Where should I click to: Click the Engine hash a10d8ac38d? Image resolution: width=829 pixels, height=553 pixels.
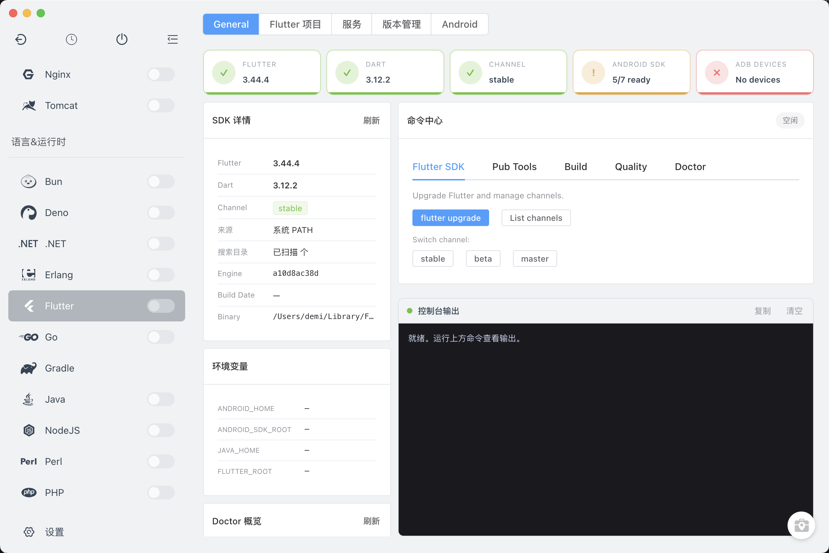tap(296, 273)
